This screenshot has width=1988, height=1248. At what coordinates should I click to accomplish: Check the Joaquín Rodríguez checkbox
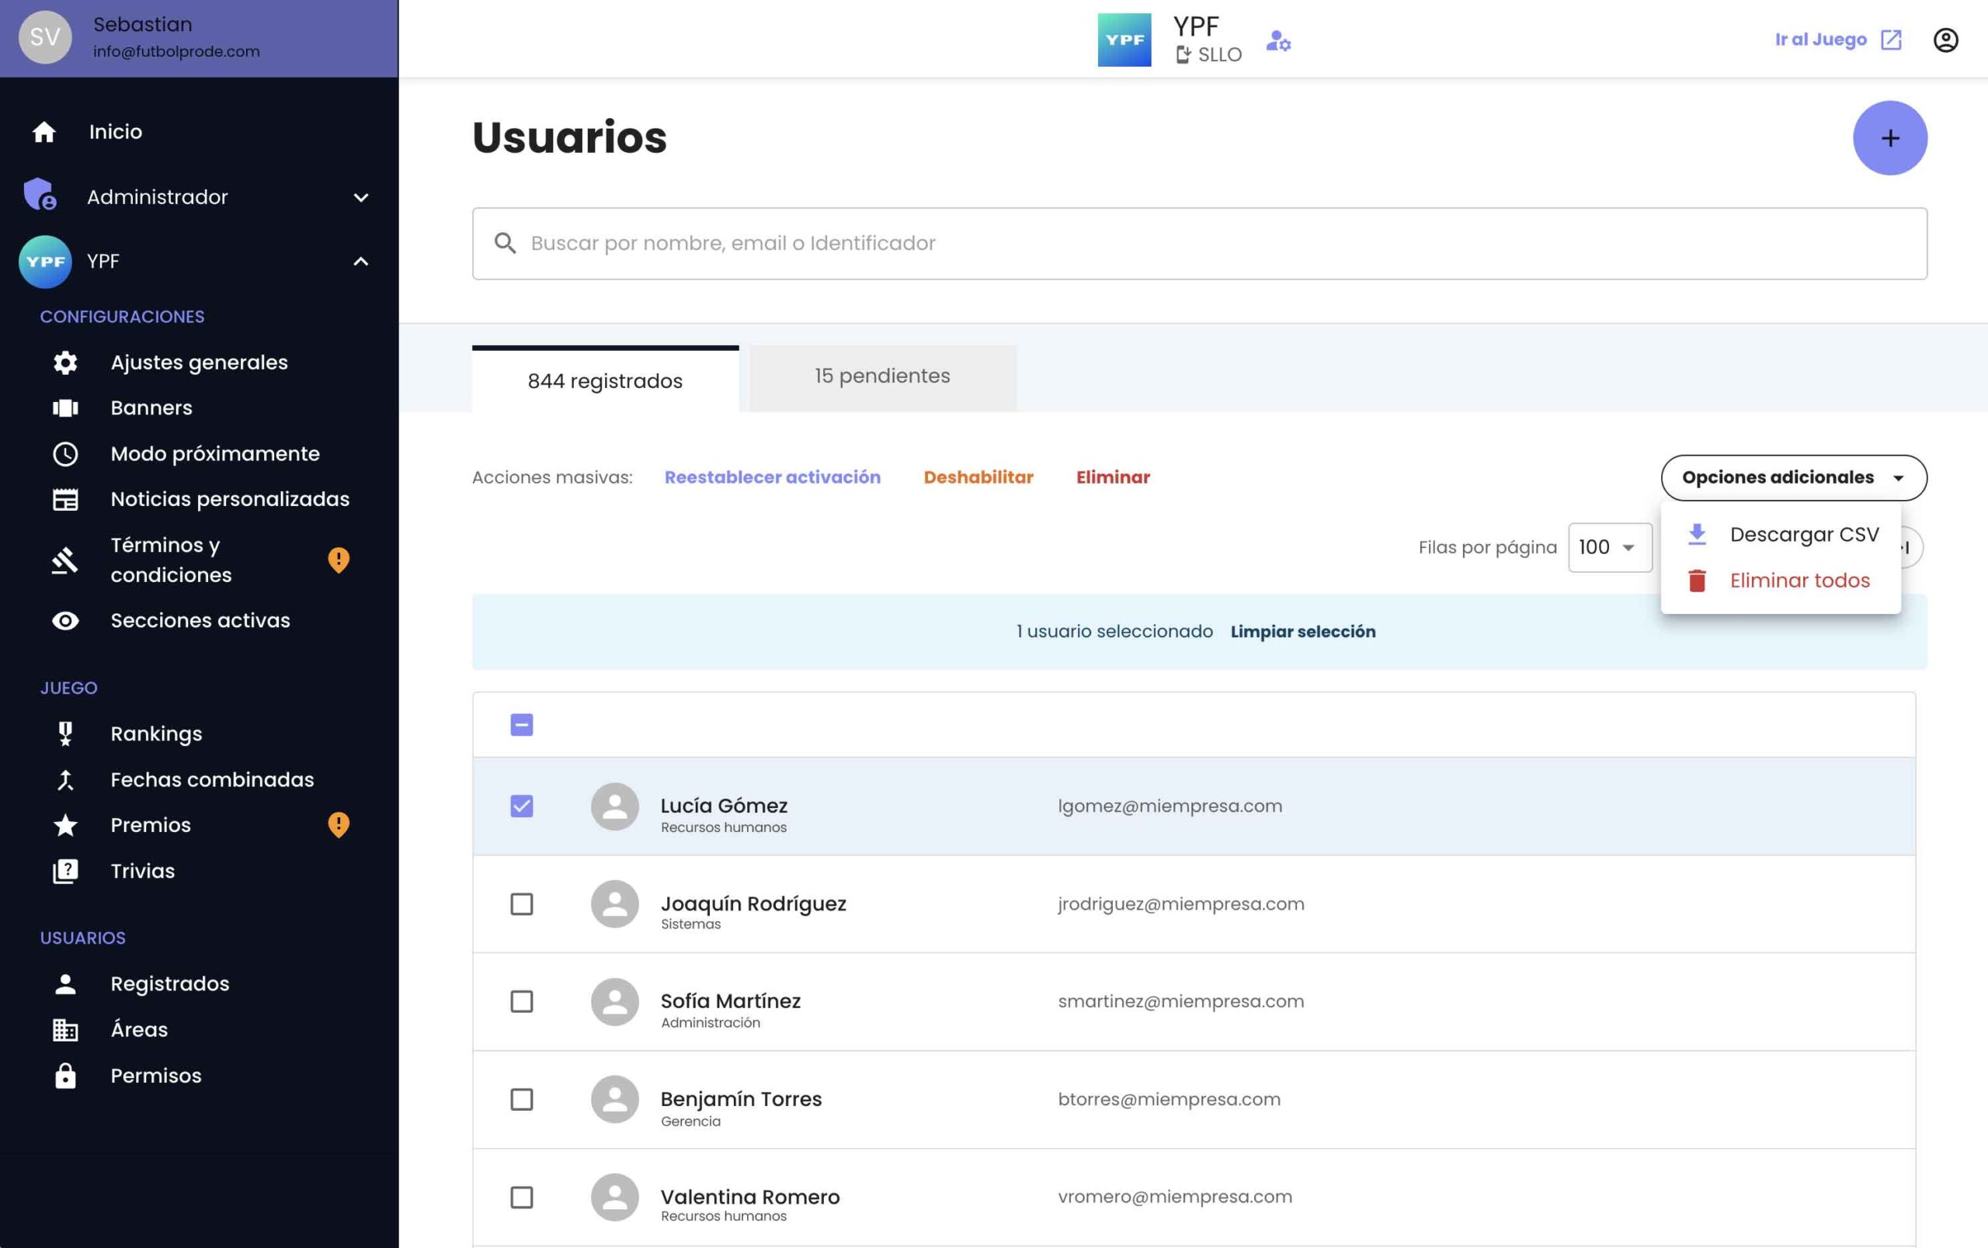click(521, 904)
